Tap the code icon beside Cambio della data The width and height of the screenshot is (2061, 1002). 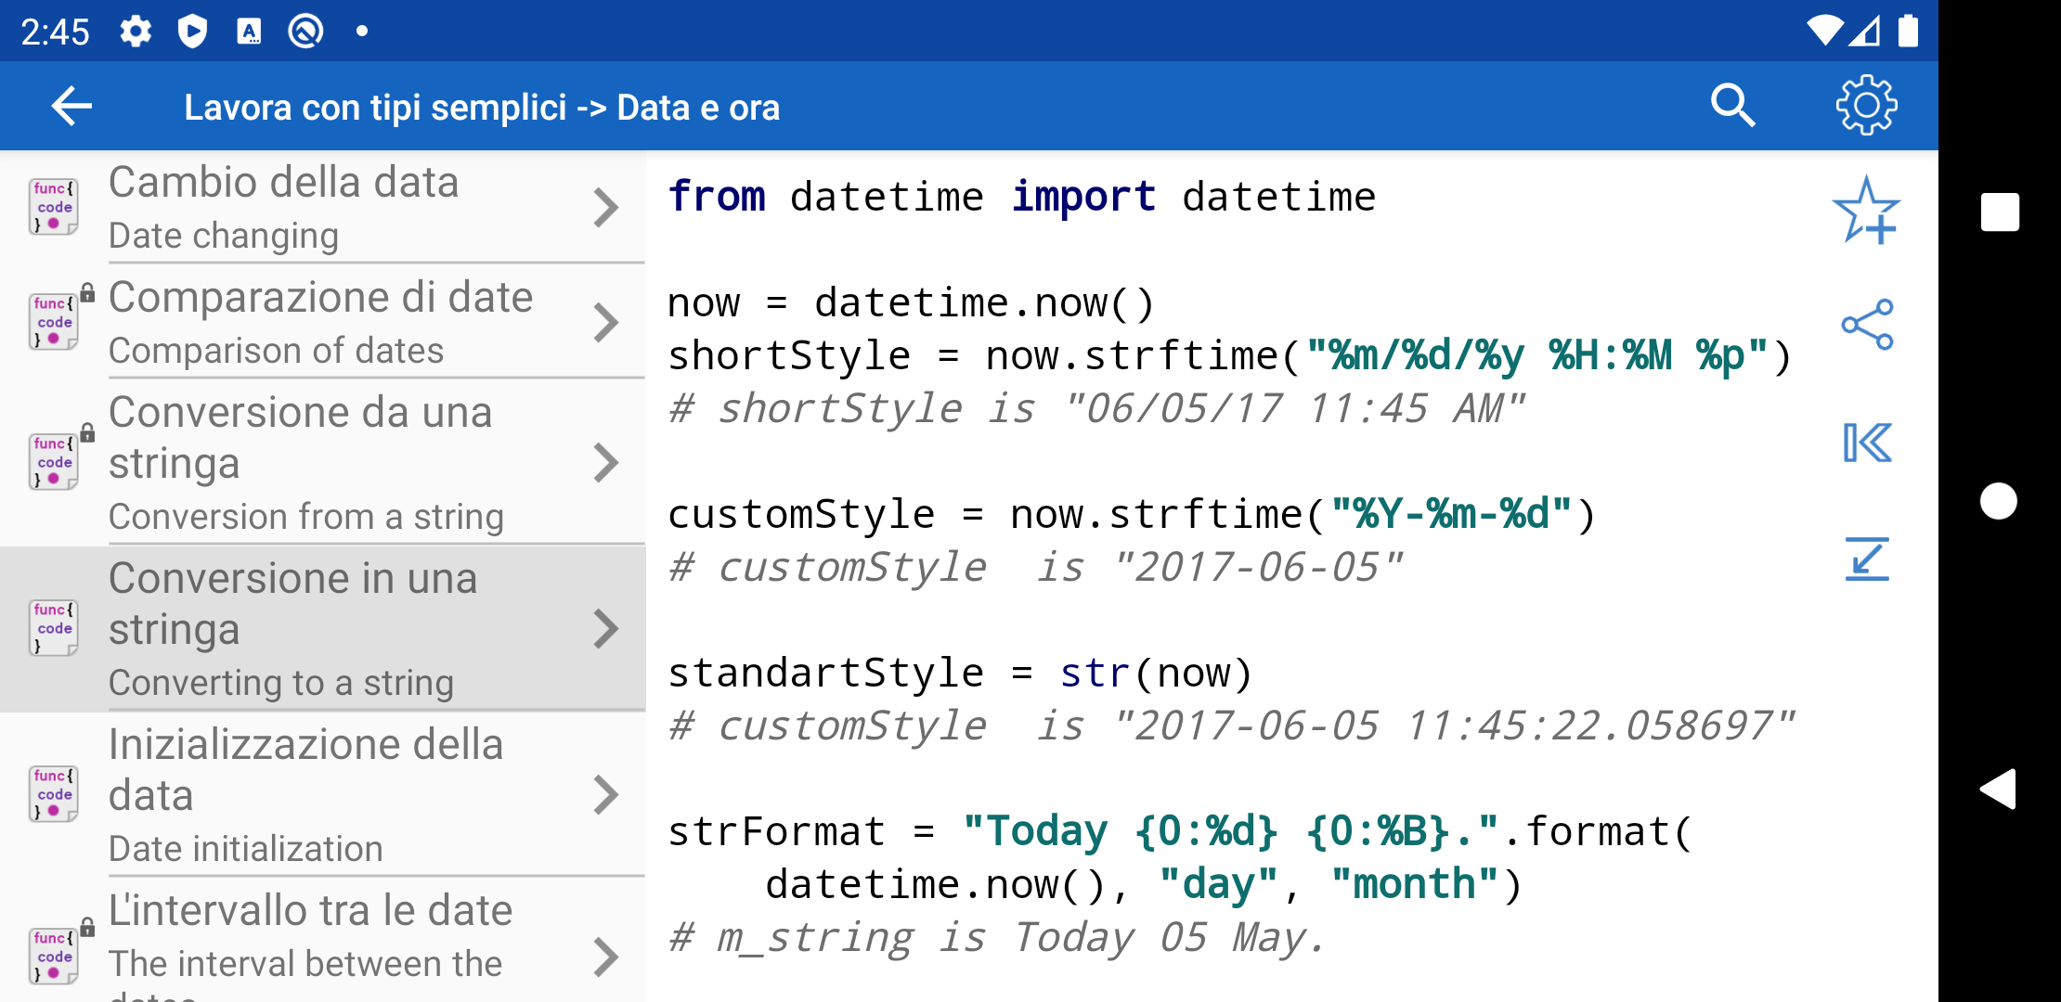pos(54,207)
